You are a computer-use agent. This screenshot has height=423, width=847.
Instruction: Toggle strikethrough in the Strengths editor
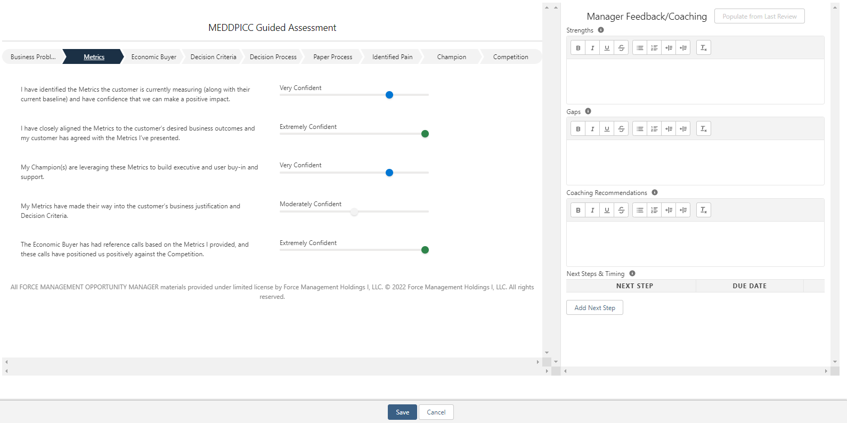[621, 48]
